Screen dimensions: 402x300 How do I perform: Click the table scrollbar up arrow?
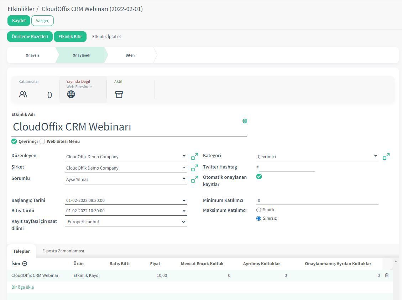point(396,261)
